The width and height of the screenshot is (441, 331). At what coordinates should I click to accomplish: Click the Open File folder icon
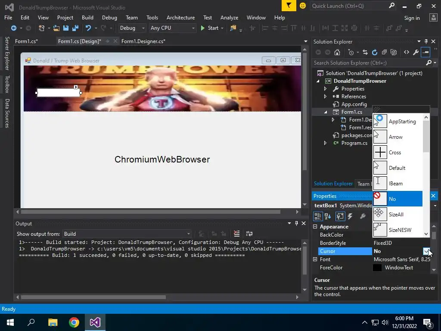pyautogui.click(x=56, y=28)
